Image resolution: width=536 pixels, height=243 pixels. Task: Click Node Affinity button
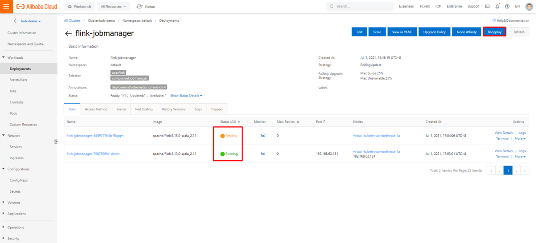[x=466, y=32]
